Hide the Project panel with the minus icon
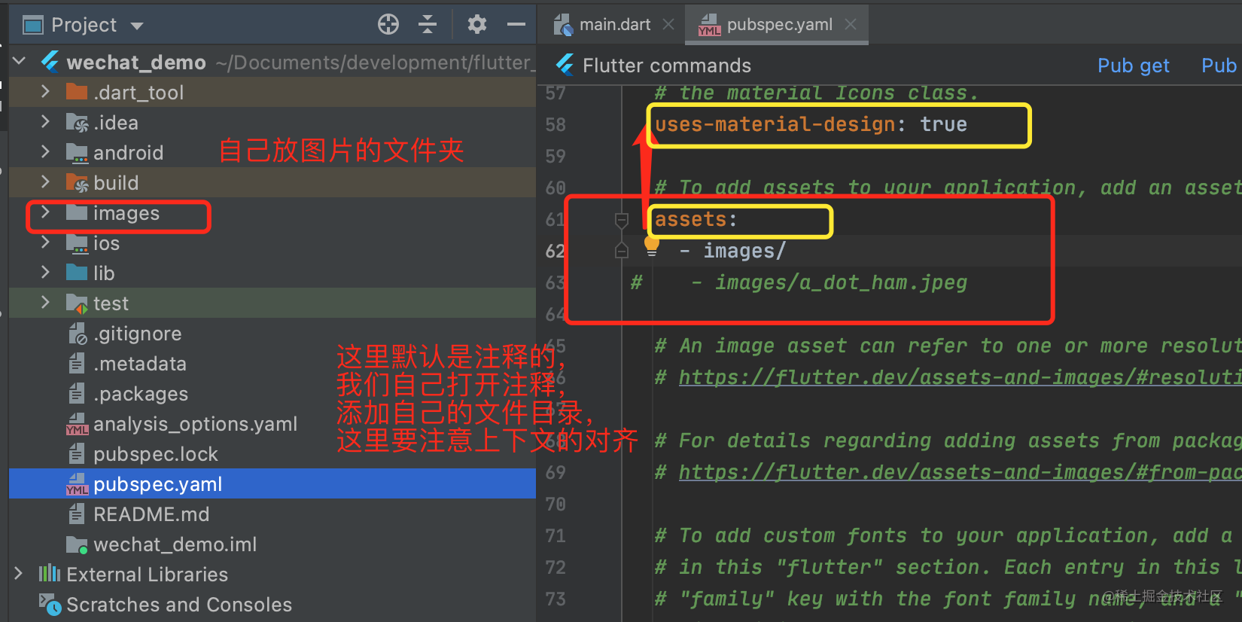 click(516, 25)
